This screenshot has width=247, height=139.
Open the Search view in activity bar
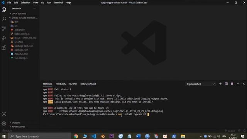pos(4,19)
